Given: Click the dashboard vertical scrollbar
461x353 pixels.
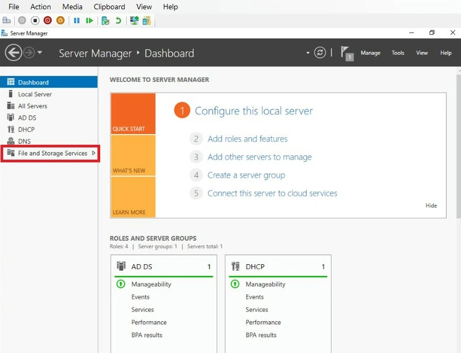Looking at the screenshot, I should [459, 145].
